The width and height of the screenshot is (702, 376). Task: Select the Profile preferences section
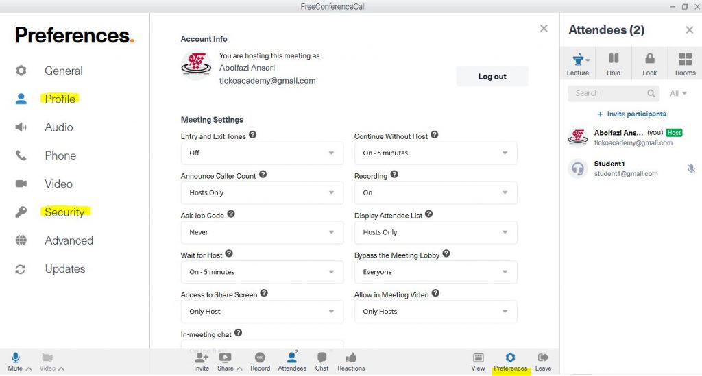pyautogui.click(x=60, y=99)
